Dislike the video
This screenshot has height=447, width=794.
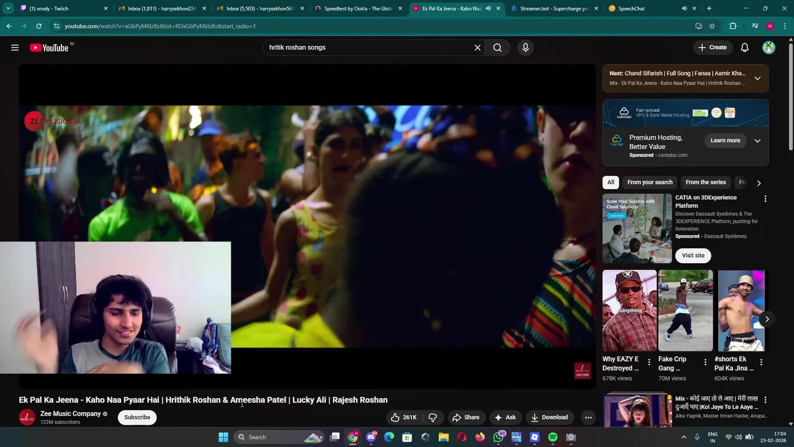pyautogui.click(x=433, y=417)
